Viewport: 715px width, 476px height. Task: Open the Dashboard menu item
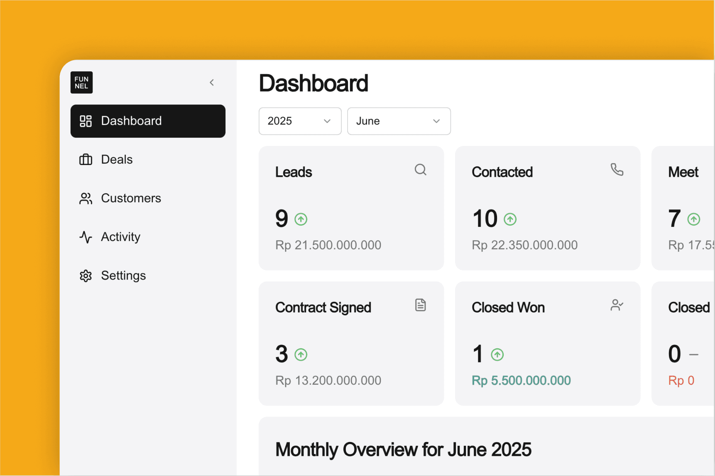(148, 121)
